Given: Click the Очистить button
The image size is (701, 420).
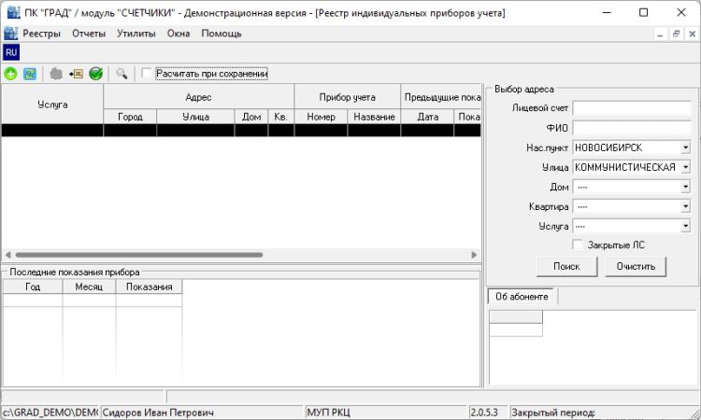Looking at the screenshot, I should (636, 266).
